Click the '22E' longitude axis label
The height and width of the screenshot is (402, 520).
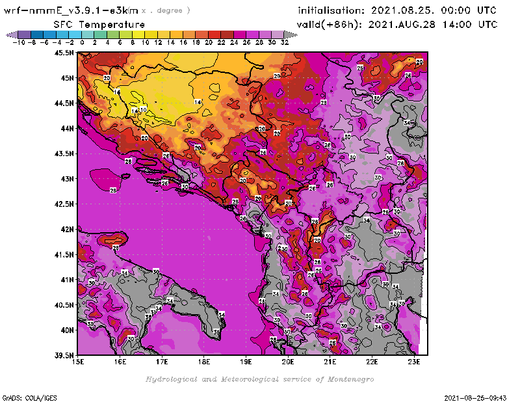point(372,362)
